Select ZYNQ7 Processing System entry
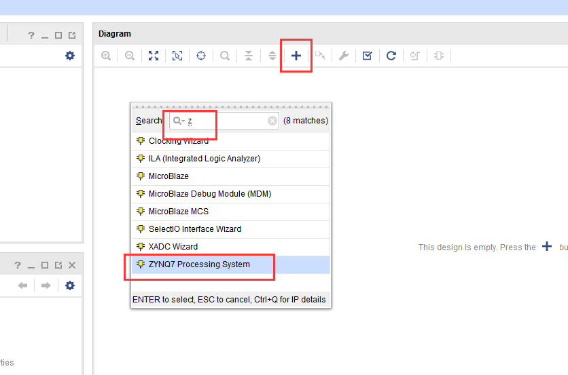The width and height of the screenshot is (568, 375). click(x=231, y=264)
